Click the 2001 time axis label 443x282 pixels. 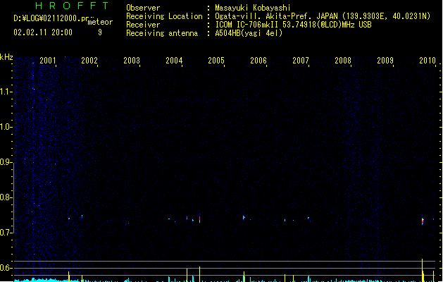pos(48,60)
